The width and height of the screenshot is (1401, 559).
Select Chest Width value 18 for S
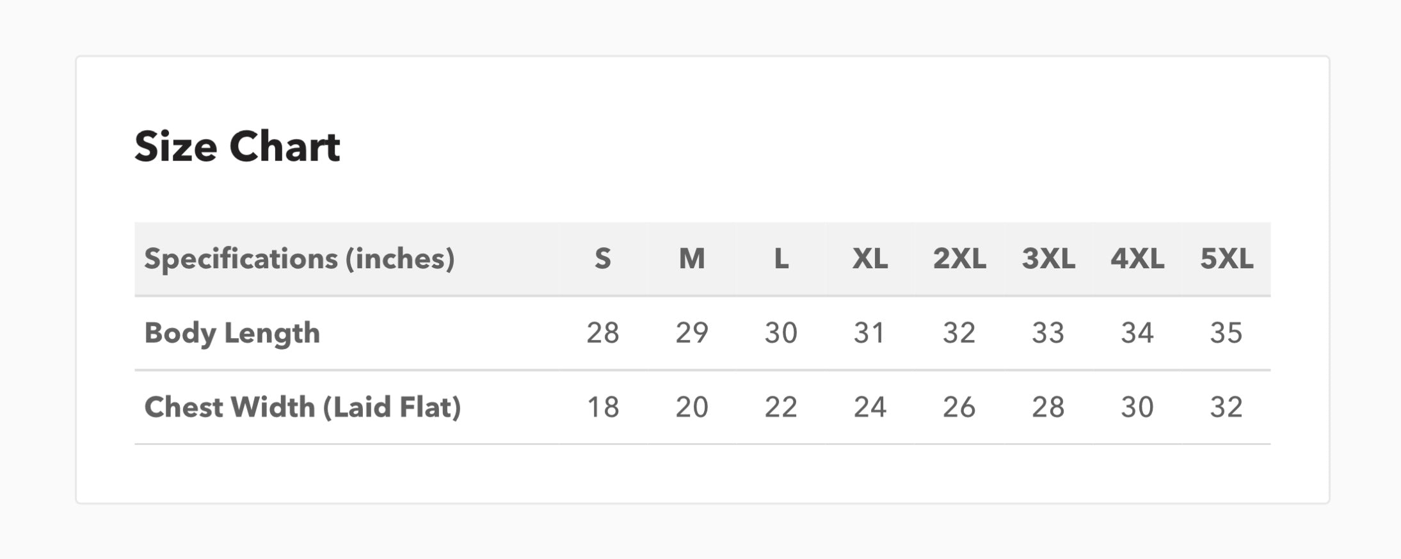point(602,407)
